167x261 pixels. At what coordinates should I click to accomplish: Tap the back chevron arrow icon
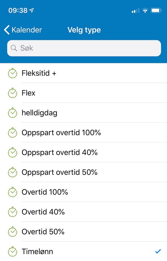point(7,30)
